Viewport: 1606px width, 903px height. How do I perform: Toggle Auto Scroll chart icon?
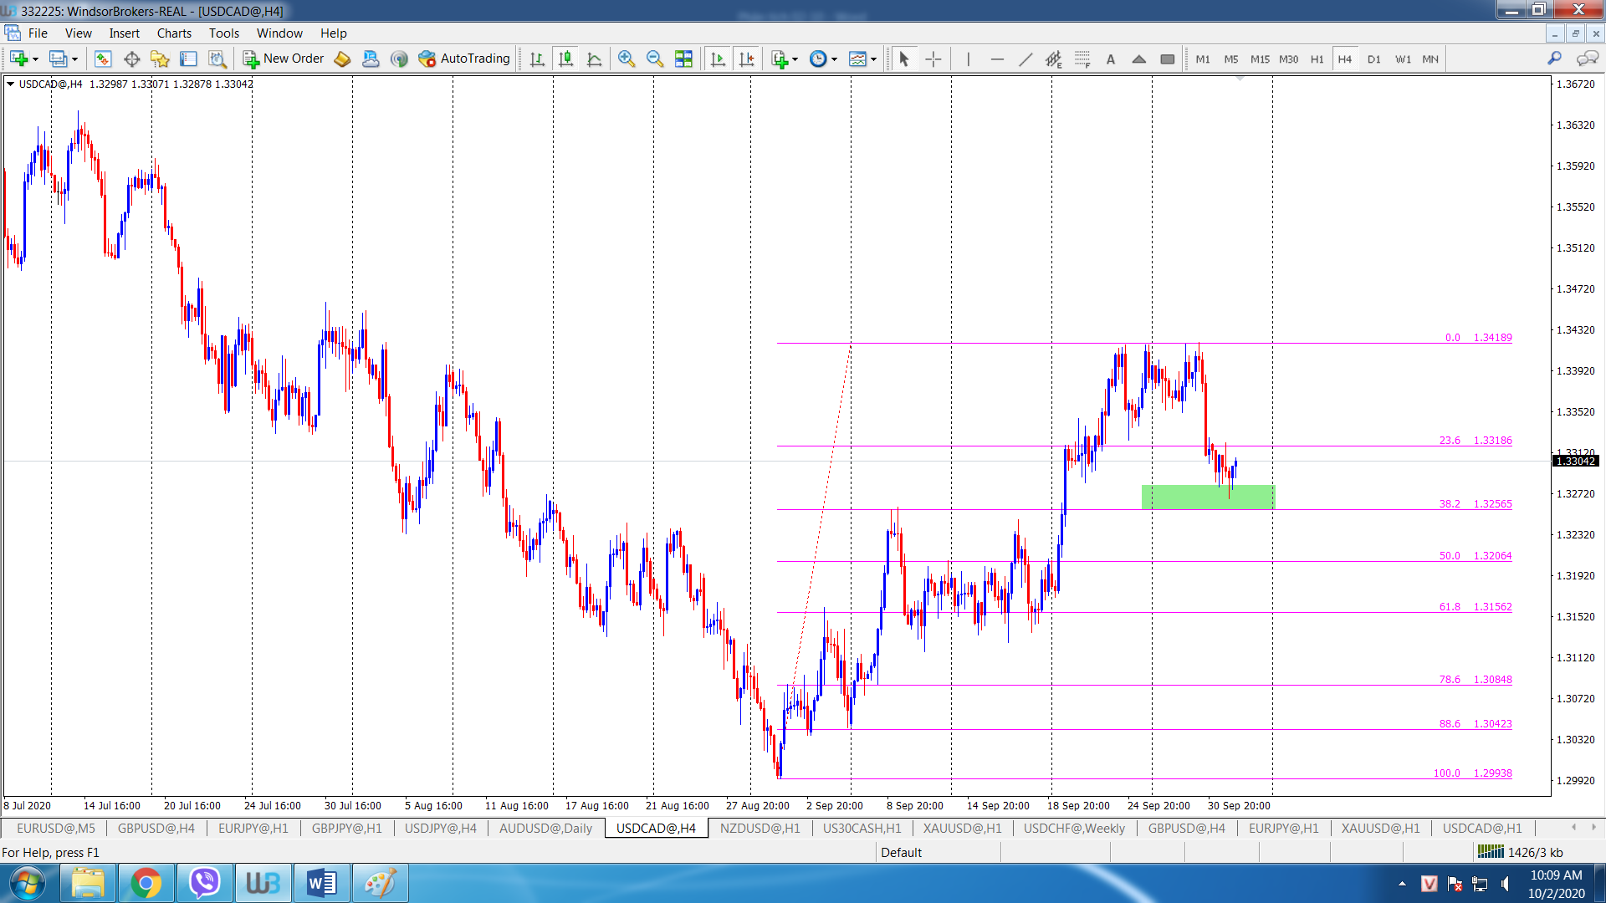(x=718, y=59)
